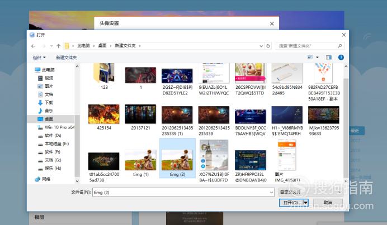Viewport: 387px width, 225px height.
Task: Select the image file named 1
Action: coord(141,78)
